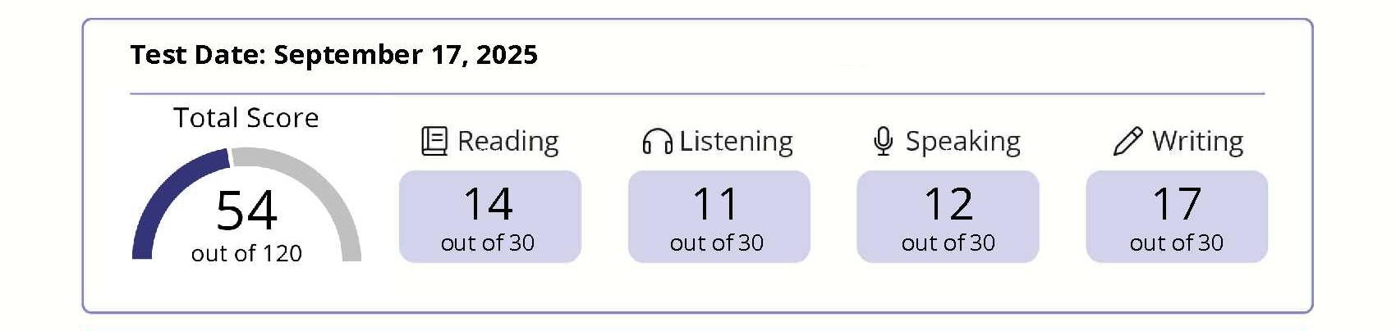Viewport: 1396px width, 331px height.
Task: Click the total score number 54
Action: pos(246,211)
